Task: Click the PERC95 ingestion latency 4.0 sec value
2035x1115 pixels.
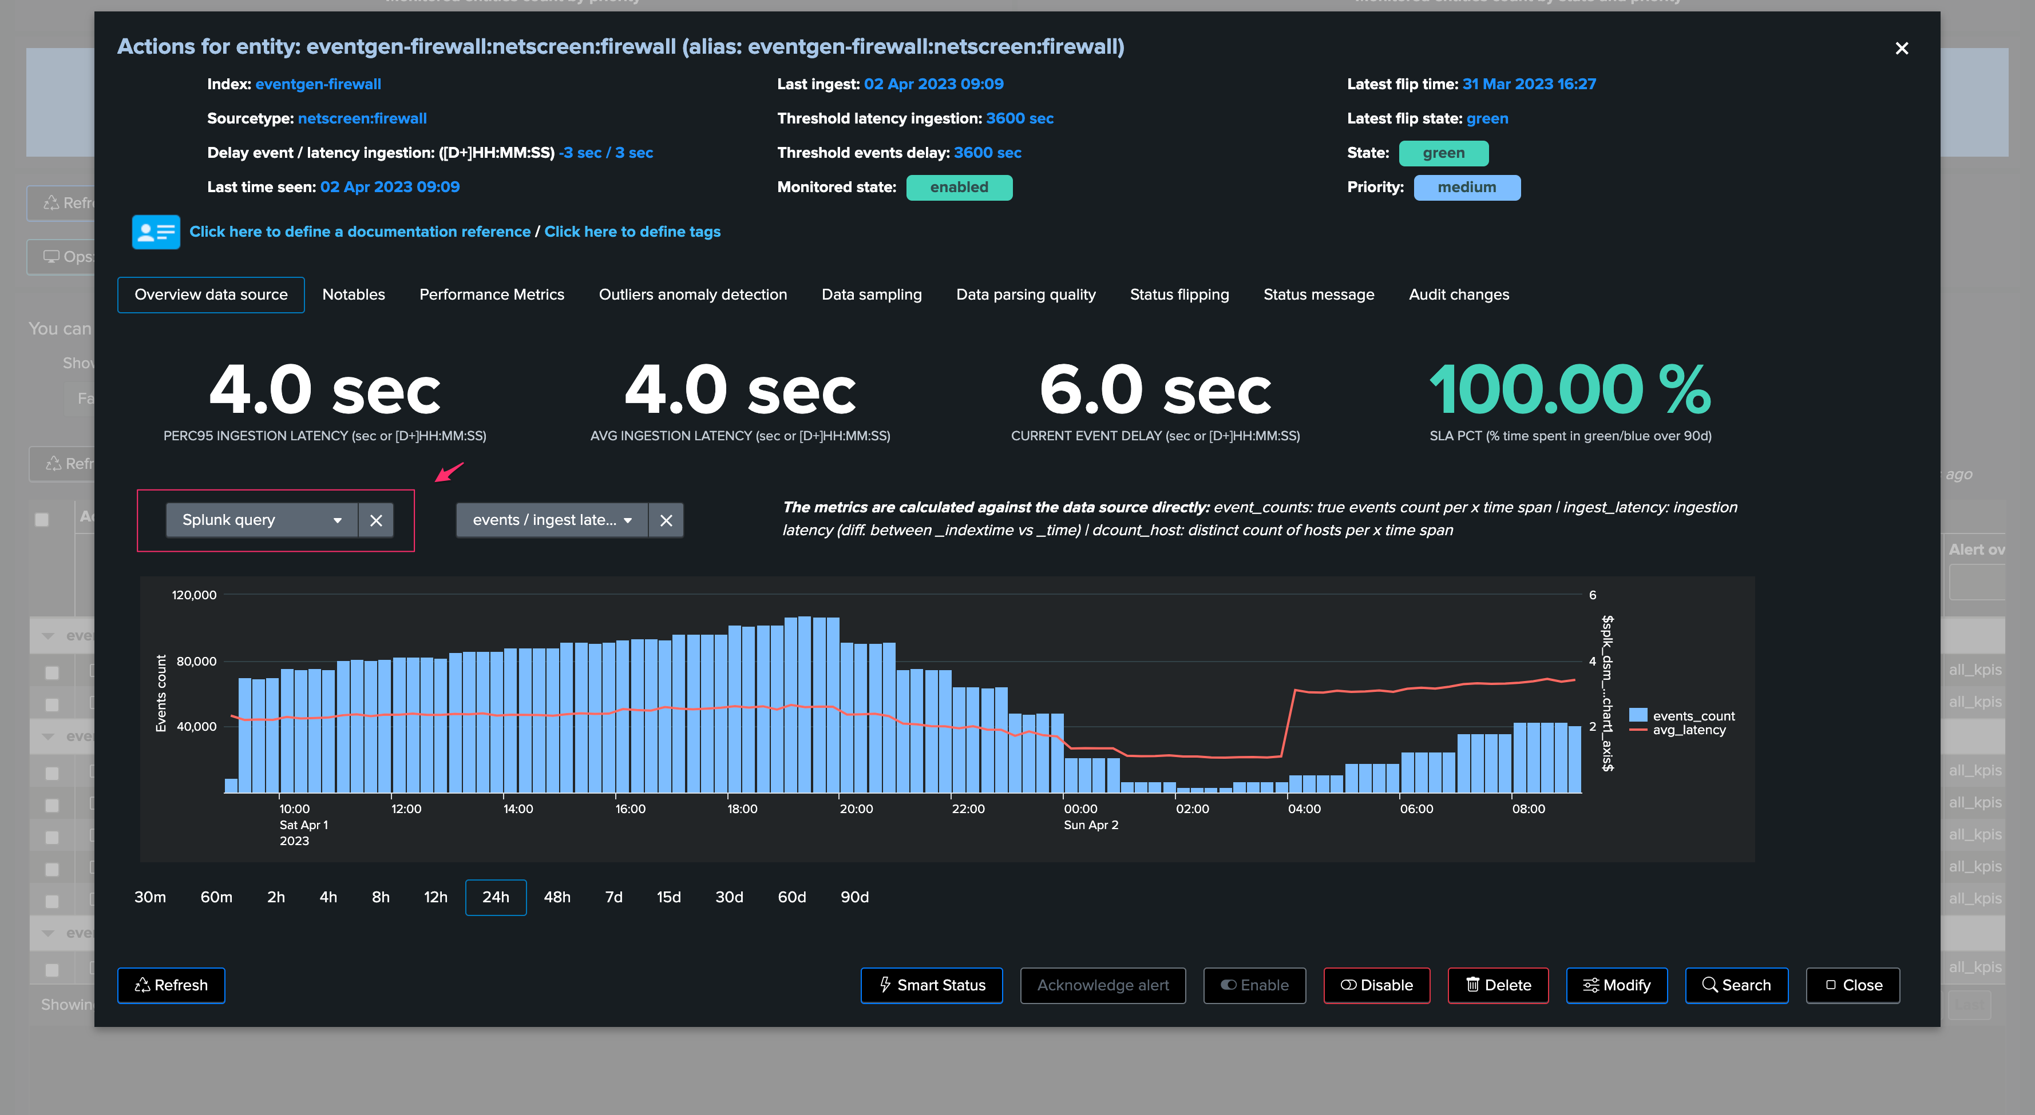Action: coord(324,389)
